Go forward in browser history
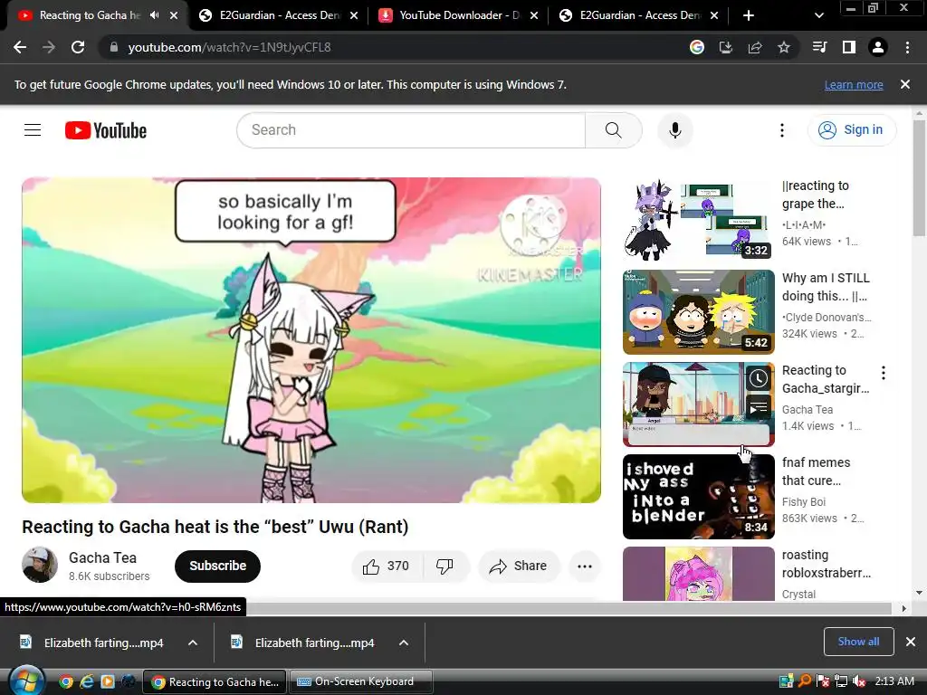 click(x=49, y=47)
